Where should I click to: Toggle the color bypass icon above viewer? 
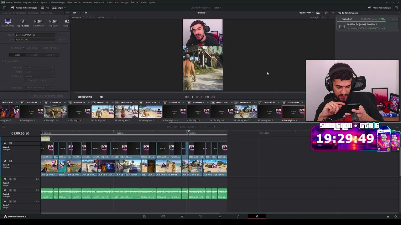click(x=326, y=13)
